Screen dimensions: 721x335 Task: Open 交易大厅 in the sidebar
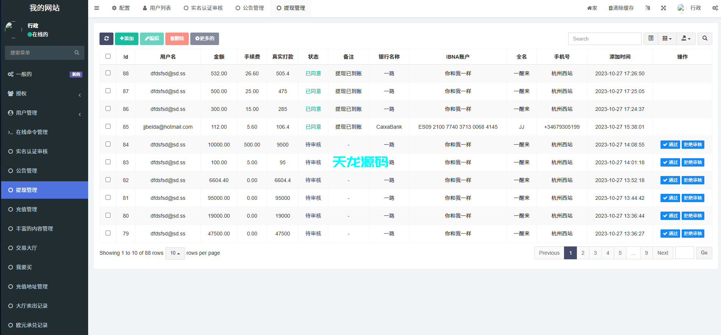tap(45, 248)
